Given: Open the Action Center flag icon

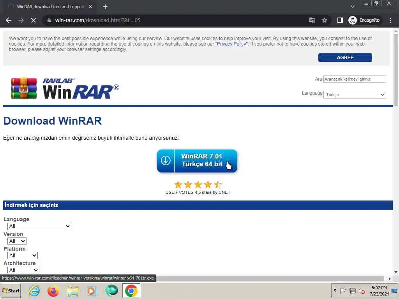Looking at the screenshot, I should 343,290.
